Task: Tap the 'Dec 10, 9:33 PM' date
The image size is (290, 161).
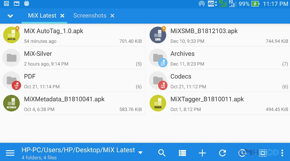Action: 187,41
